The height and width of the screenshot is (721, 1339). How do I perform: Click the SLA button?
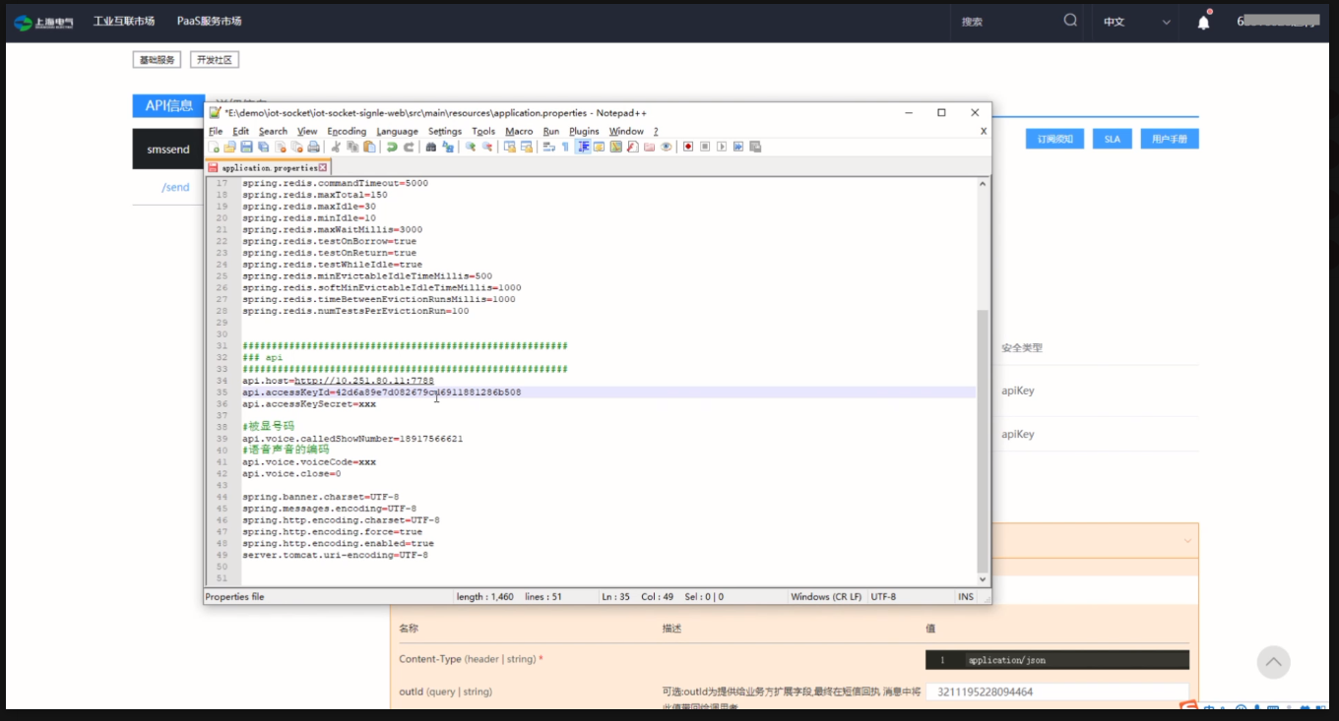[x=1112, y=139]
